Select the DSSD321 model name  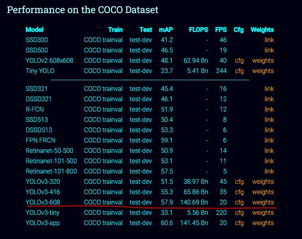pos(39,99)
